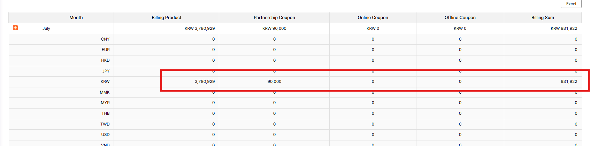590x146 pixels.
Task: Click the Billing Sum column header
Action: pyautogui.click(x=542, y=18)
